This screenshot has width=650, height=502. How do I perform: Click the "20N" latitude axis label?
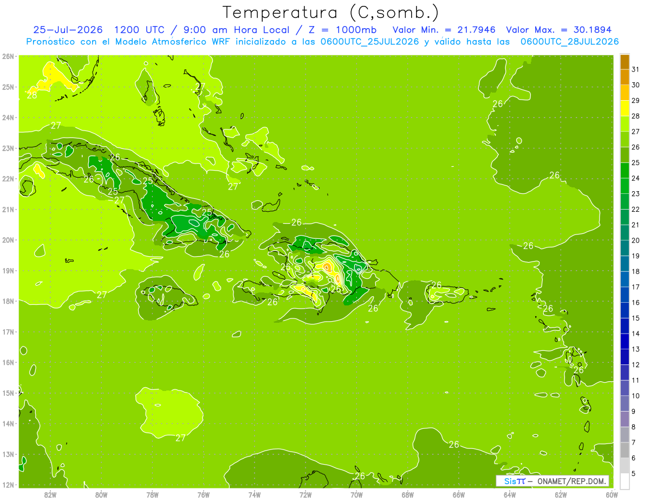click(x=8, y=240)
